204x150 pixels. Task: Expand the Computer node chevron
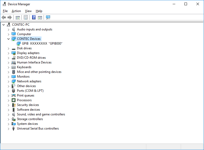8,34
